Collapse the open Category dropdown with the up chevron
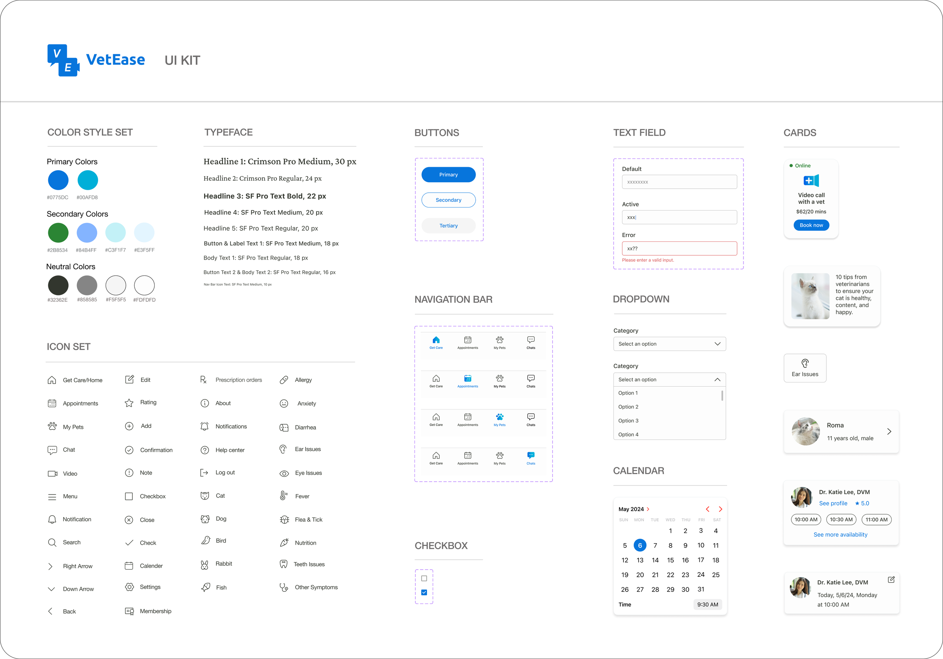 pos(717,379)
